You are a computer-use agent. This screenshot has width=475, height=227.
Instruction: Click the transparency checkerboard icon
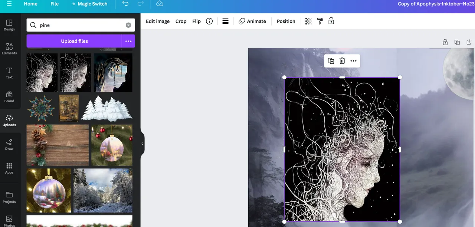[308, 21]
